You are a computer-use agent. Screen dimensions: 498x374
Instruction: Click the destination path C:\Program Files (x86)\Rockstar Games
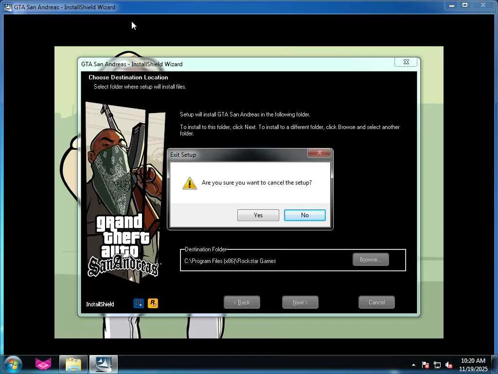click(230, 261)
